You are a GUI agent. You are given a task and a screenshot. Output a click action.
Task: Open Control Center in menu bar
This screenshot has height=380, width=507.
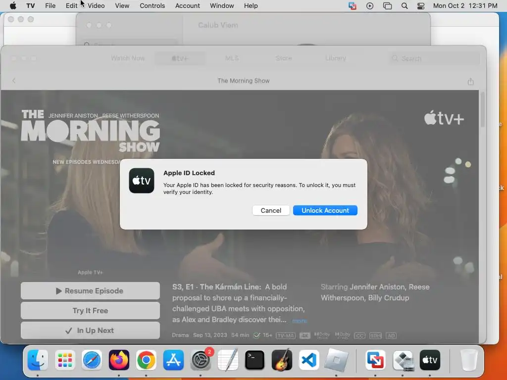[x=421, y=6]
